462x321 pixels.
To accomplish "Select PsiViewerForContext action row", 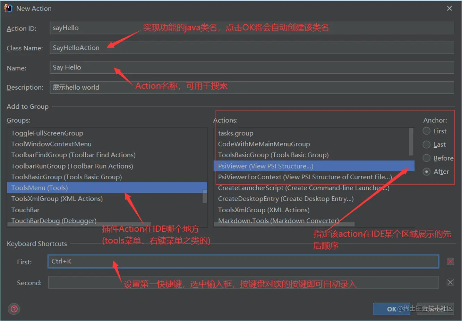I will click(314, 177).
